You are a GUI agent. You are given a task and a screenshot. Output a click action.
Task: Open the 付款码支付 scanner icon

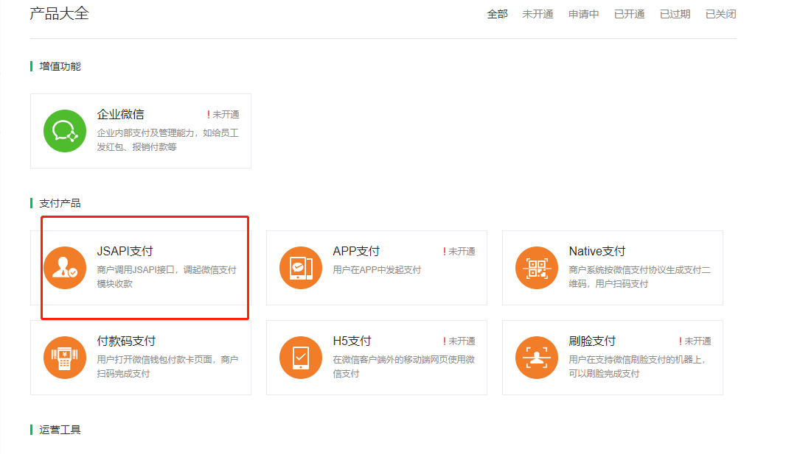(65, 358)
